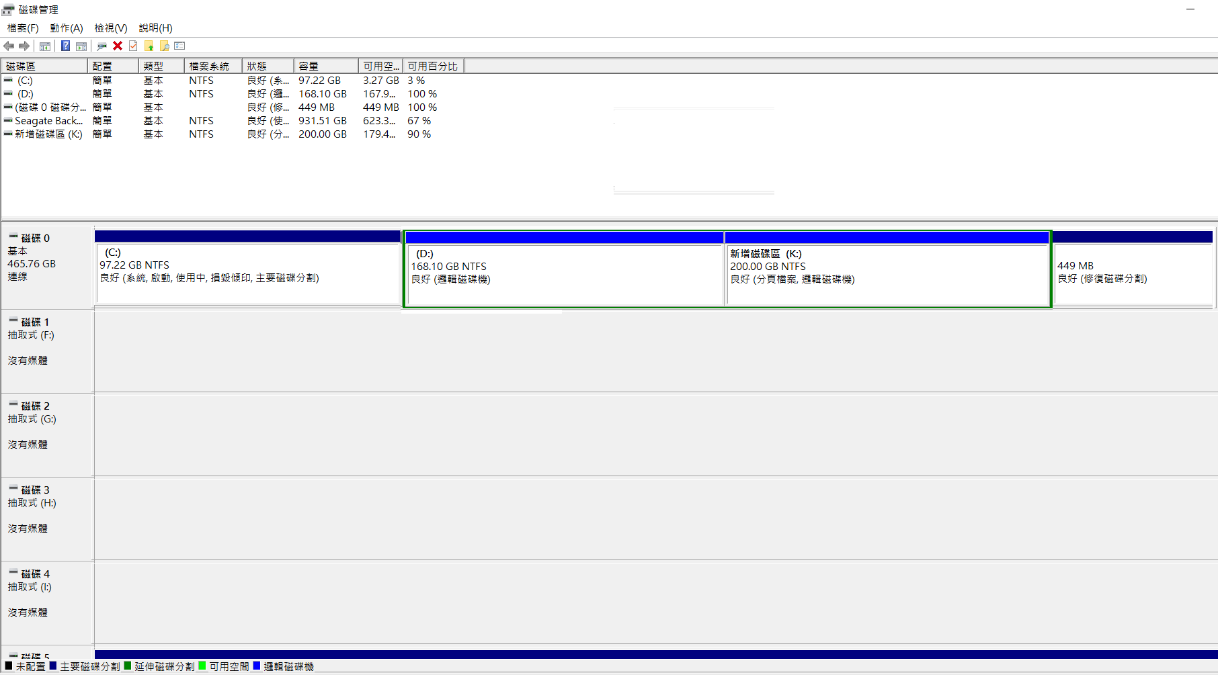Click the drive icon beside 磁碟 2
The width and height of the screenshot is (1218, 675).
click(13, 404)
